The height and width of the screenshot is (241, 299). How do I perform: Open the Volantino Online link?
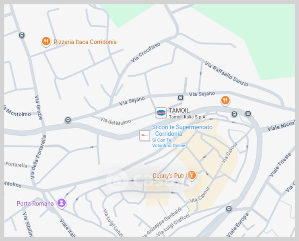(x=169, y=146)
